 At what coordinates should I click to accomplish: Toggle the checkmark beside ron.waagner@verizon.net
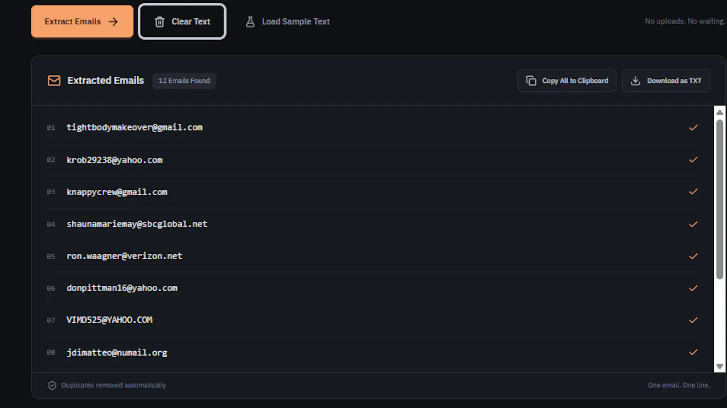click(x=693, y=256)
